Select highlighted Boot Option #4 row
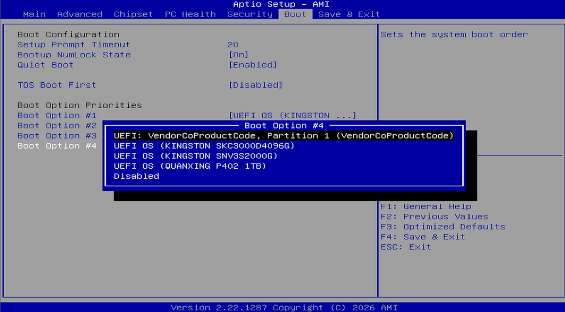565x312 pixels. coord(57,146)
